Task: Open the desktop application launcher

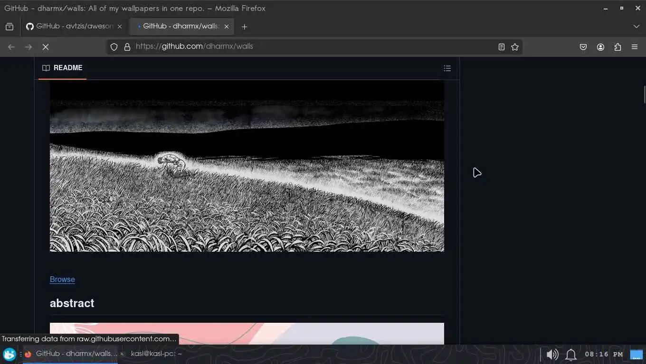Action: (x=9, y=354)
